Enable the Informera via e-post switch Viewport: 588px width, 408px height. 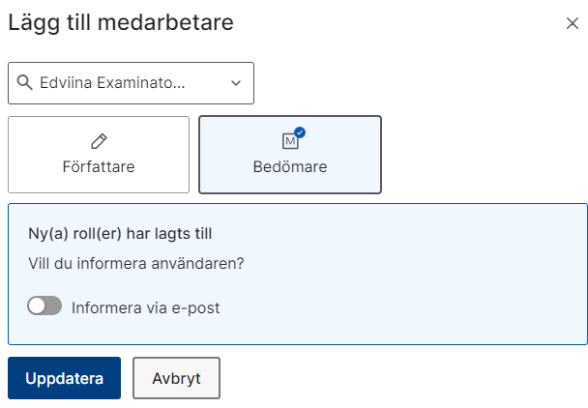pyautogui.click(x=44, y=306)
